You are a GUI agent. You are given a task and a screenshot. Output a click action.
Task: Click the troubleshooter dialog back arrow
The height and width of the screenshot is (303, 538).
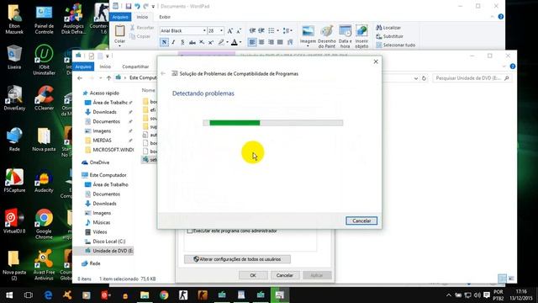tap(163, 73)
